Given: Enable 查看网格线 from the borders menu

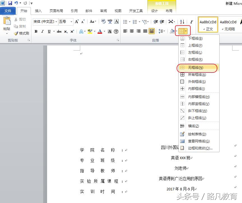Looking at the screenshot, I should click(199, 141).
